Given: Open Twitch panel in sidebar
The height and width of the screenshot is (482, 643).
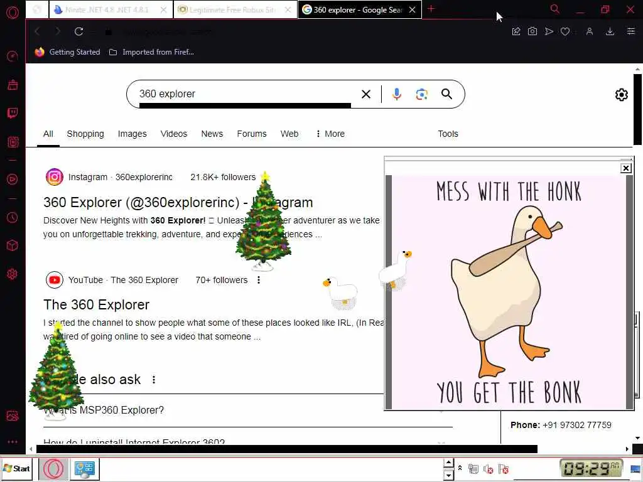Looking at the screenshot, I should [x=13, y=113].
